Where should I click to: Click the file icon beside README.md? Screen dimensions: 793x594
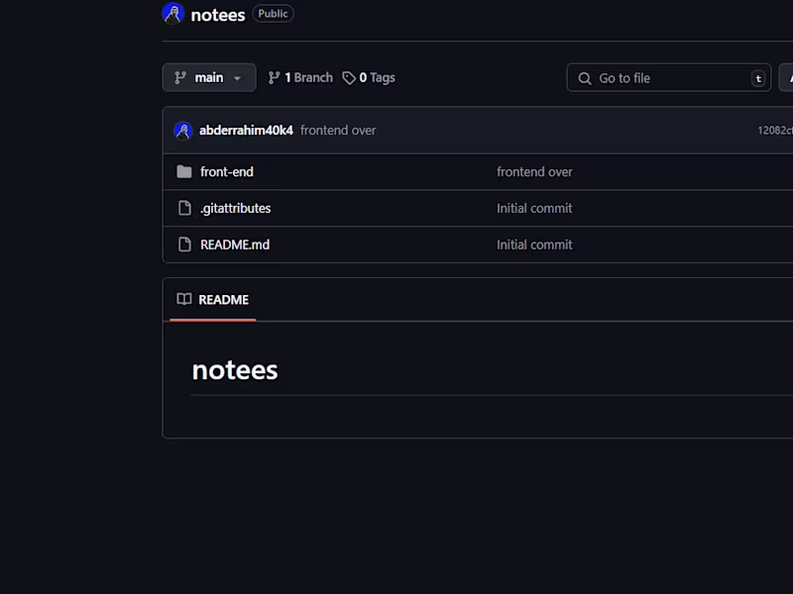pos(185,245)
